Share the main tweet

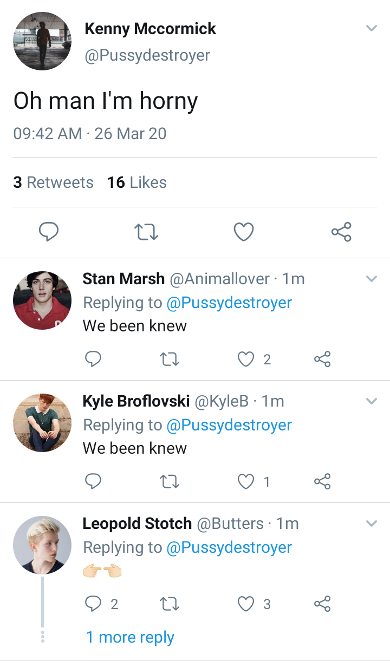341,232
